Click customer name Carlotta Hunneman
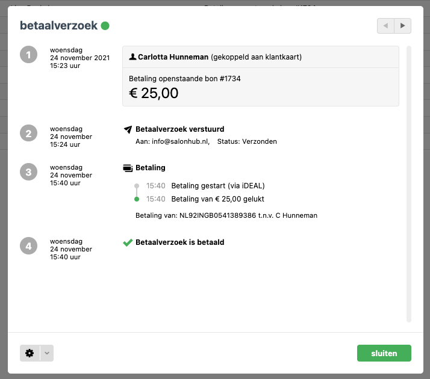430x379 pixels. click(x=173, y=57)
